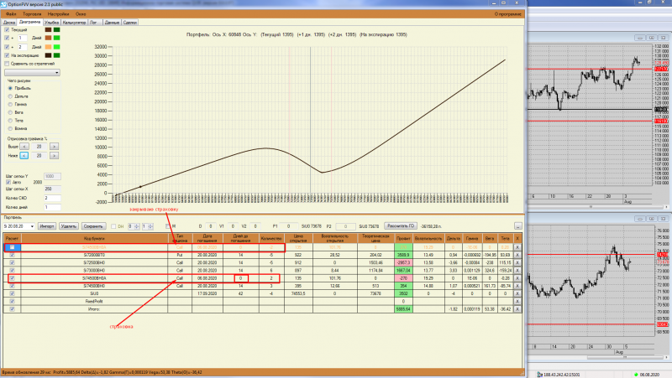Enable the unchecked first portfolio row checkbox
Screen dimensions: 672x378
(x=13, y=247)
